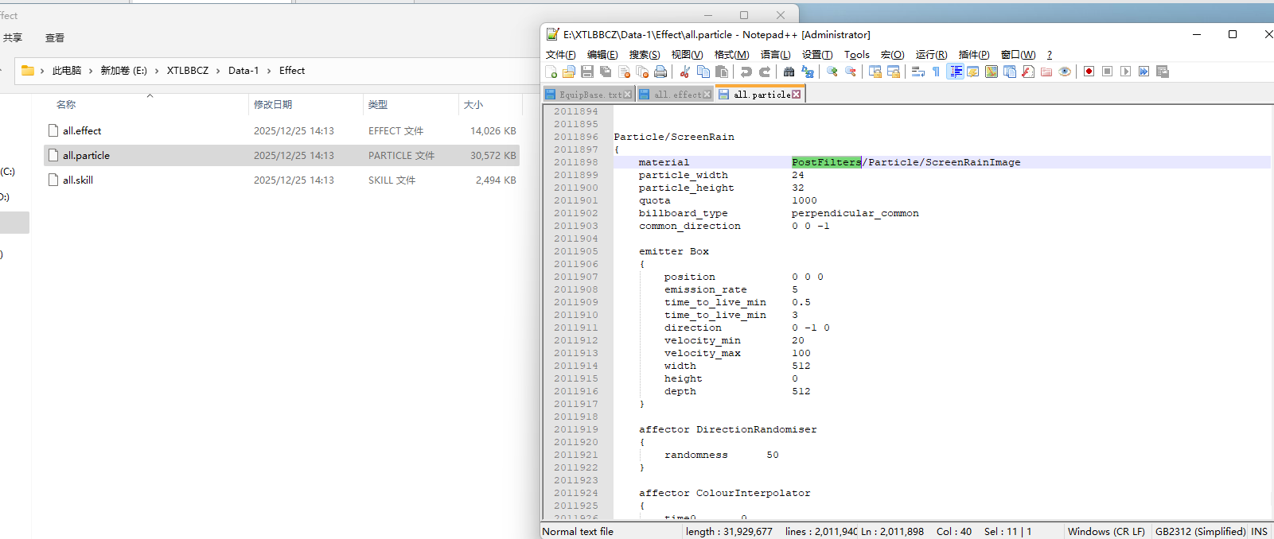The height and width of the screenshot is (539, 1274).
Task: Click the Print icon in toolbar
Action: pos(660,72)
